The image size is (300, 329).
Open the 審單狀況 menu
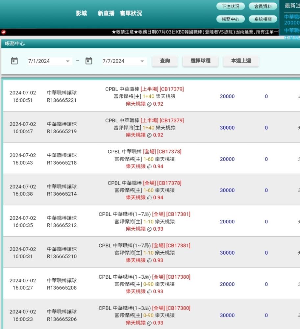(131, 13)
